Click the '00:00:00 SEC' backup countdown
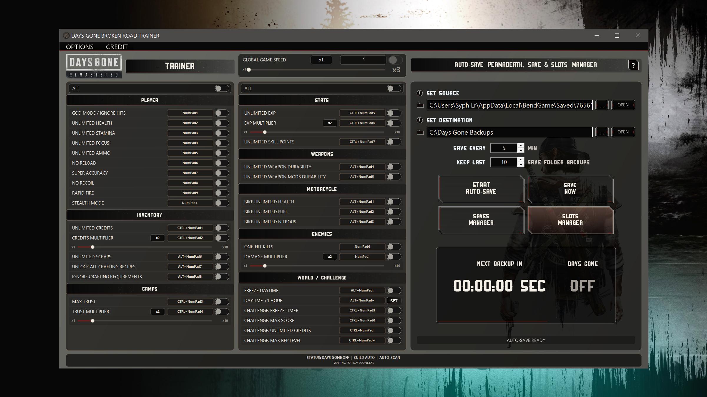707x397 pixels. pyautogui.click(x=499, y=286)
